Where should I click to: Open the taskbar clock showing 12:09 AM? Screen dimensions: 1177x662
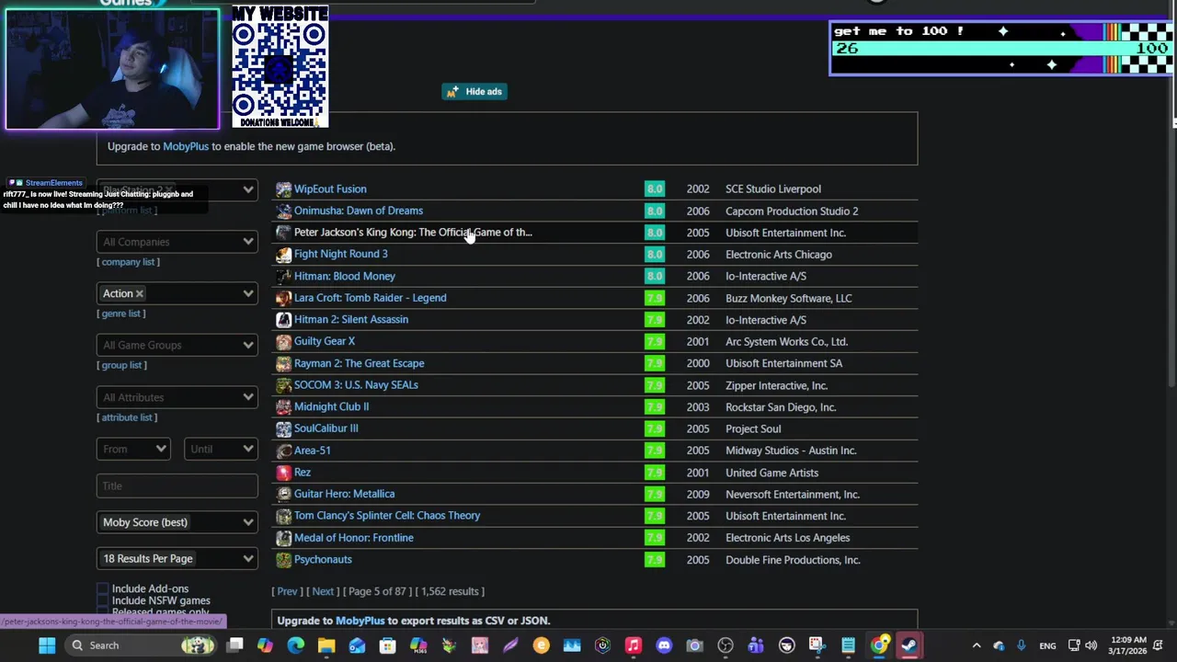pos(1128,645)
